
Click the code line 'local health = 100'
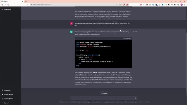tap(82, 51)
